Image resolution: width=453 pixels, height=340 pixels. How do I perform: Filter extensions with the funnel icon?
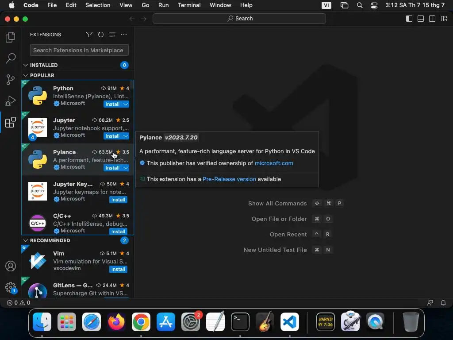point(89,35)
